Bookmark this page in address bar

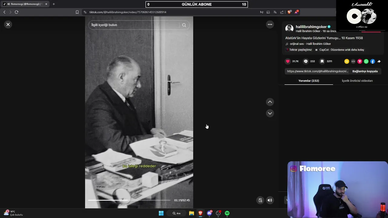click(x=77, y=12)
